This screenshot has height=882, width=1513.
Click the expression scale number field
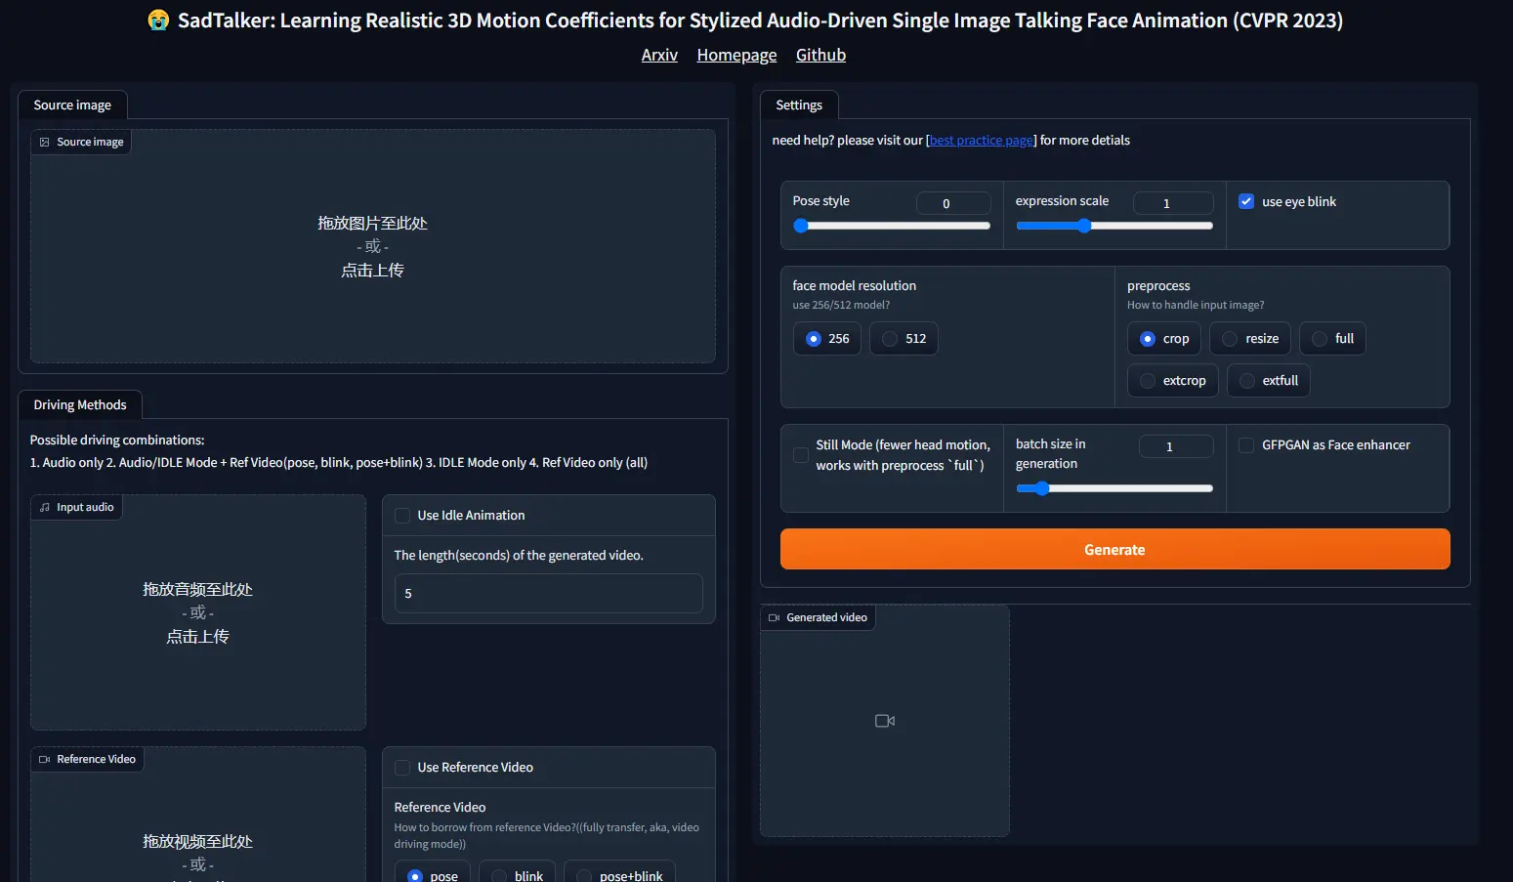click(1173, 203)
